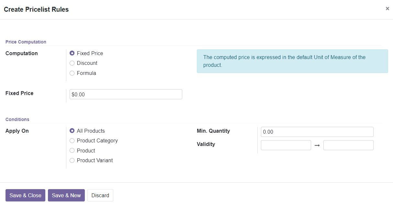Edit the Min. Quantity value
Image resolution: width=393 pixels, height=206 pixels.
(x=317, y=132)
